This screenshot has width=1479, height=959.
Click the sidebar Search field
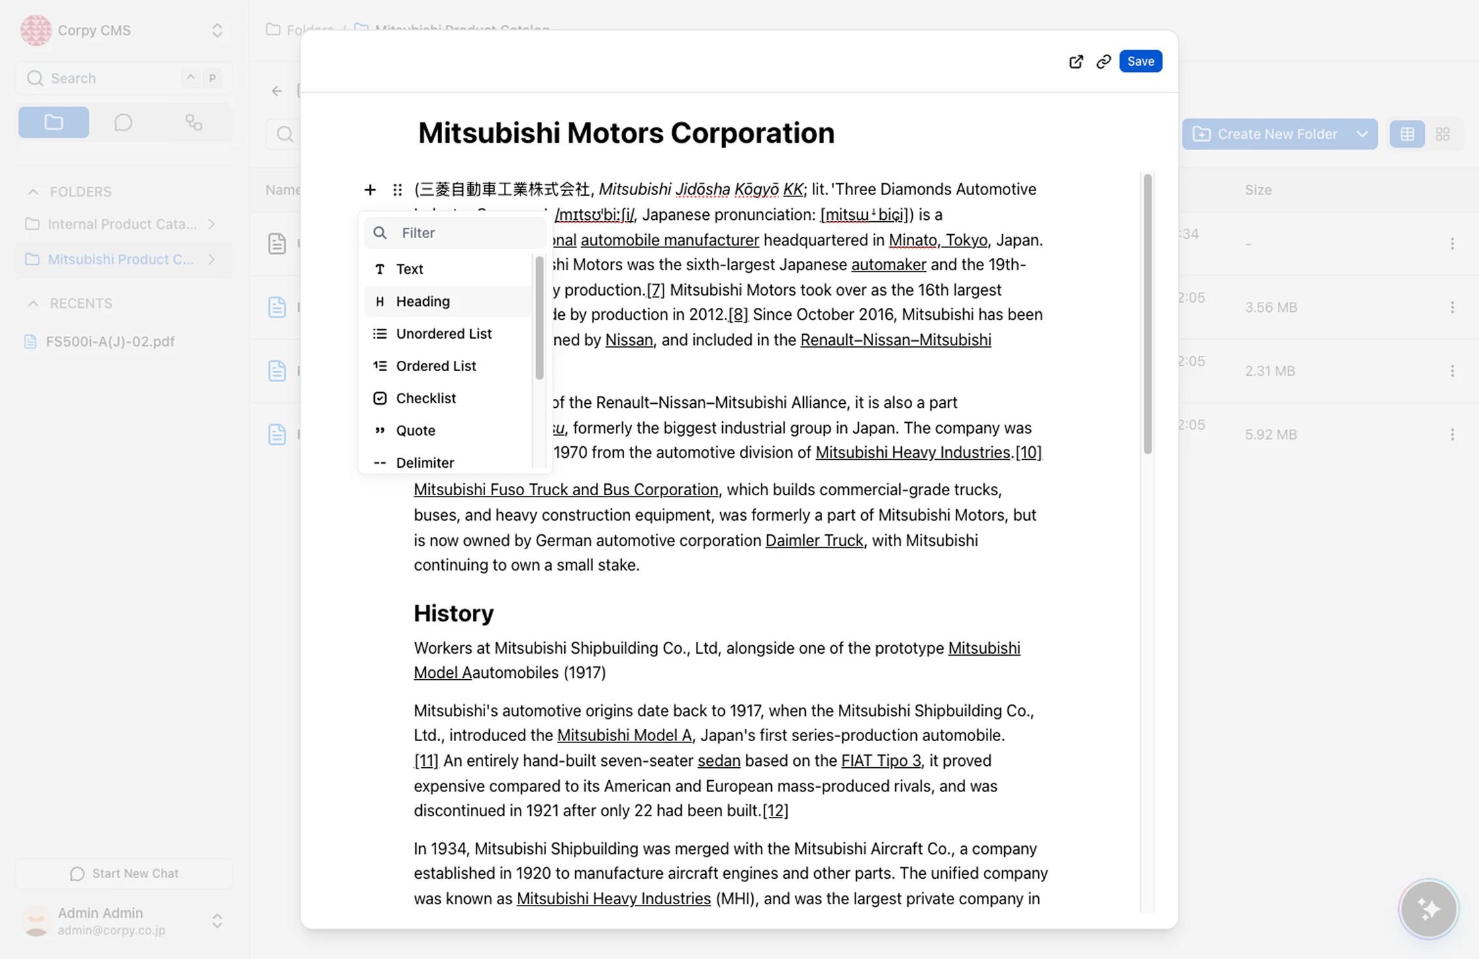123,78
